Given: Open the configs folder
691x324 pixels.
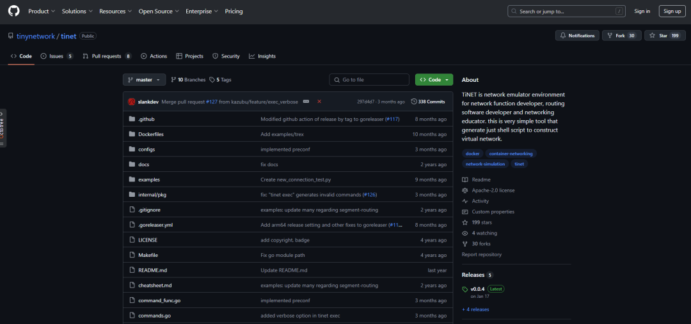Looking at the screenshot, I should [147, 150].
